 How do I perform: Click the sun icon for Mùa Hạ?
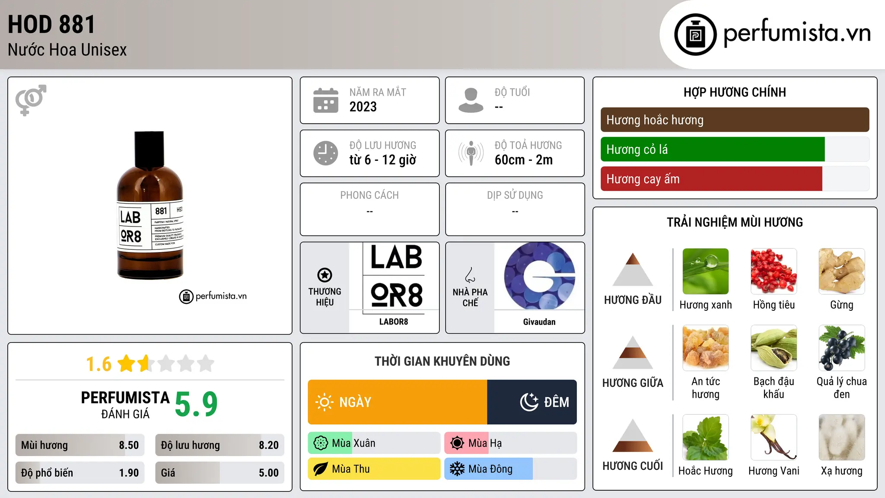coord(457,443)
